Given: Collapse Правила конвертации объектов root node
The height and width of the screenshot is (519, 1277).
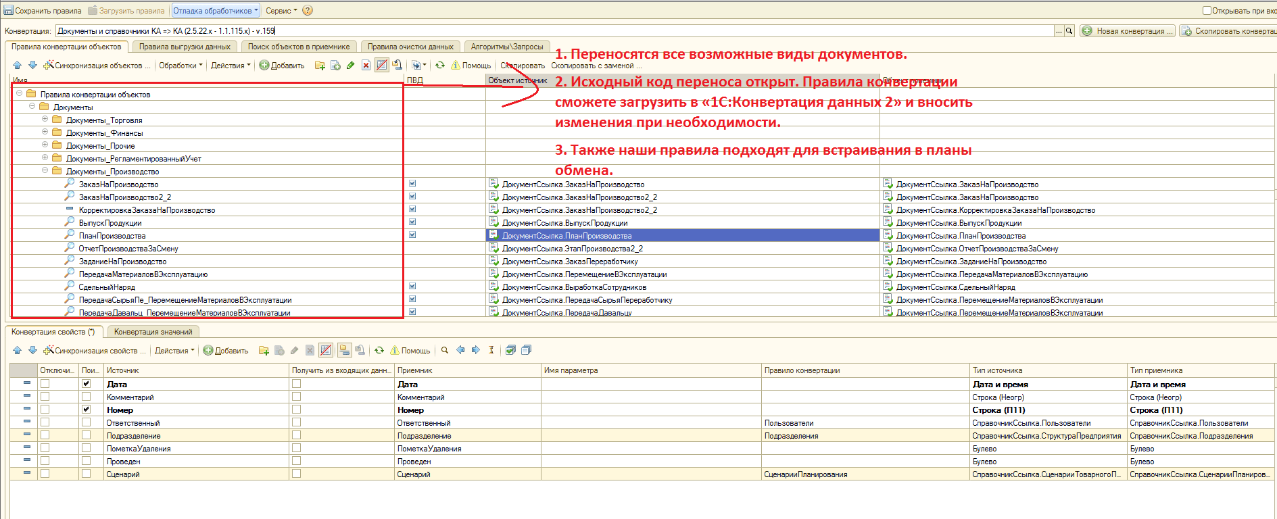Looking at the screenshot, I should [x=19, y=94].
